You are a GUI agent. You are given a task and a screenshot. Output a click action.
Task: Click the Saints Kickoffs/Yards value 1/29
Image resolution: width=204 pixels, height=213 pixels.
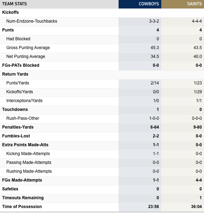[x=198, y=92]
